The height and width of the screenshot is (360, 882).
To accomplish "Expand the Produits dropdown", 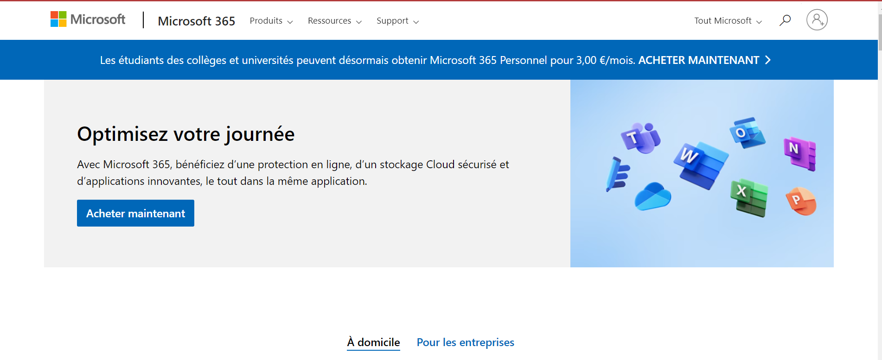I will point(271,21).
